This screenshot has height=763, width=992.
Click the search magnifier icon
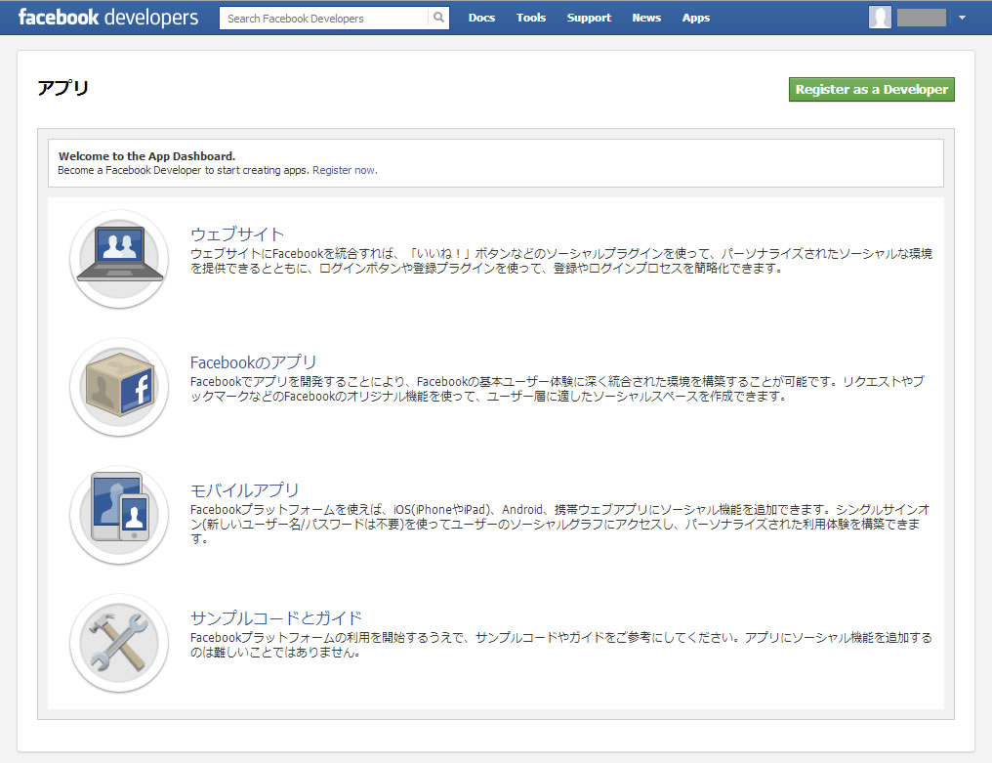(438, 18)
